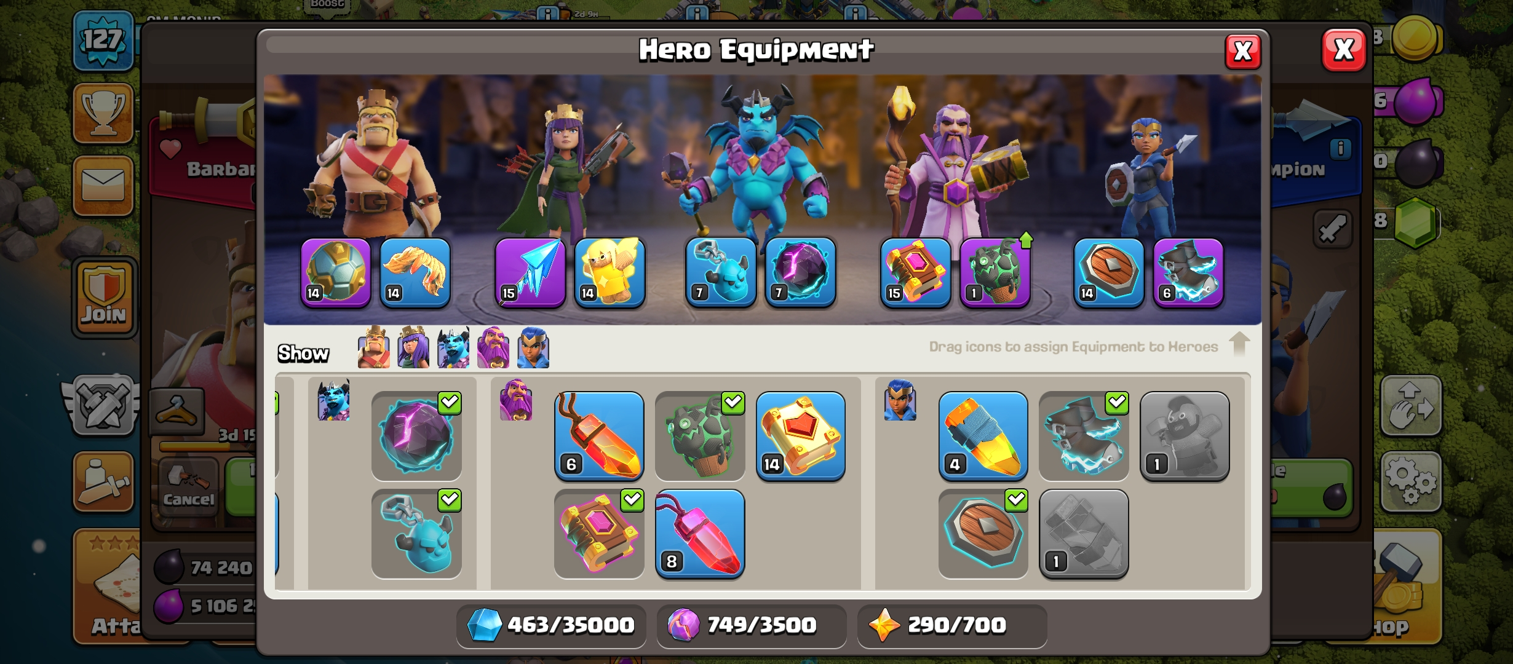Filter equipment by Barbarian King portrait
This screenshot has height=664, width=1513.
[373, 348]
